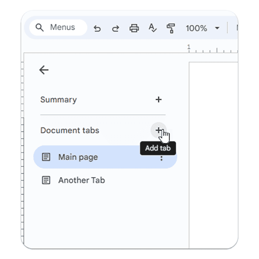The width and height of the screenshot is (259, 259).
Task: Print the document using printer icon
Action: 134,28
